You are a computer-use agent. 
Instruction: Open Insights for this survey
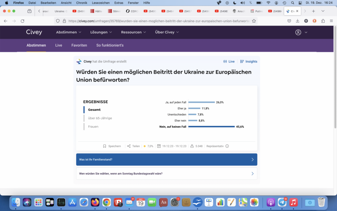(x=249, y=62)
